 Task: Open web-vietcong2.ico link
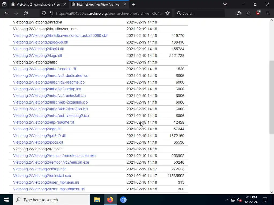[x=51, y=116]
